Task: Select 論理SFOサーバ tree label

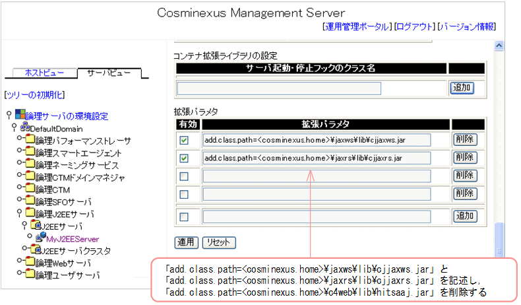Action: [x=63, y=202]
